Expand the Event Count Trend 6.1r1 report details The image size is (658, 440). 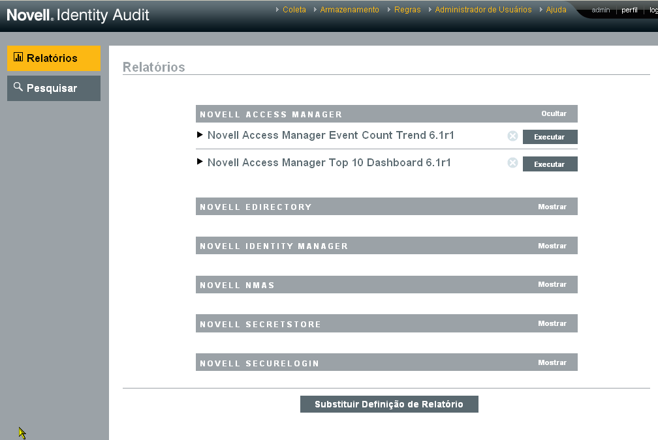[200, 134]
